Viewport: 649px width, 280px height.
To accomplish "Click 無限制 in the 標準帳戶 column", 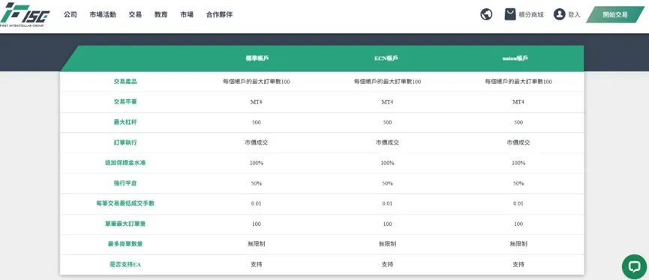I will [256, 244].
